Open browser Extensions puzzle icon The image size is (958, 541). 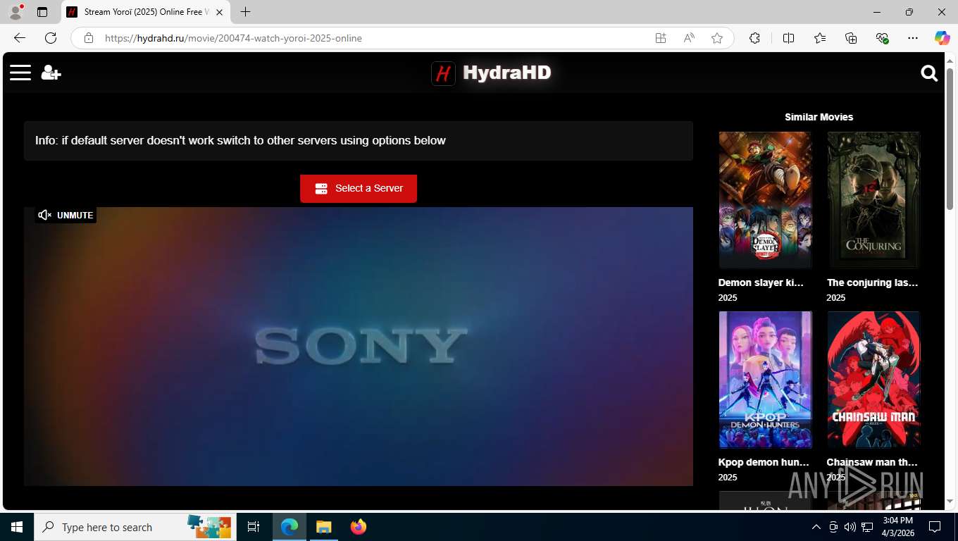754,38
